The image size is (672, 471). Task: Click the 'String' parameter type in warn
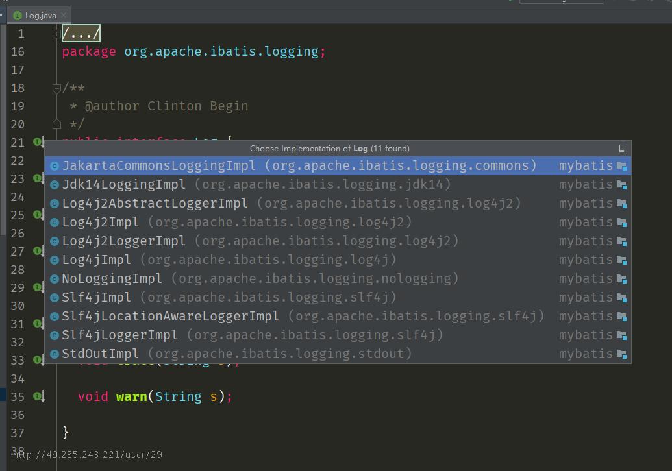pos(179,397)
